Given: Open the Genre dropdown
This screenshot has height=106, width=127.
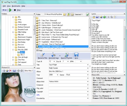Looking at the screenshot, I should [x=88, y=75].
